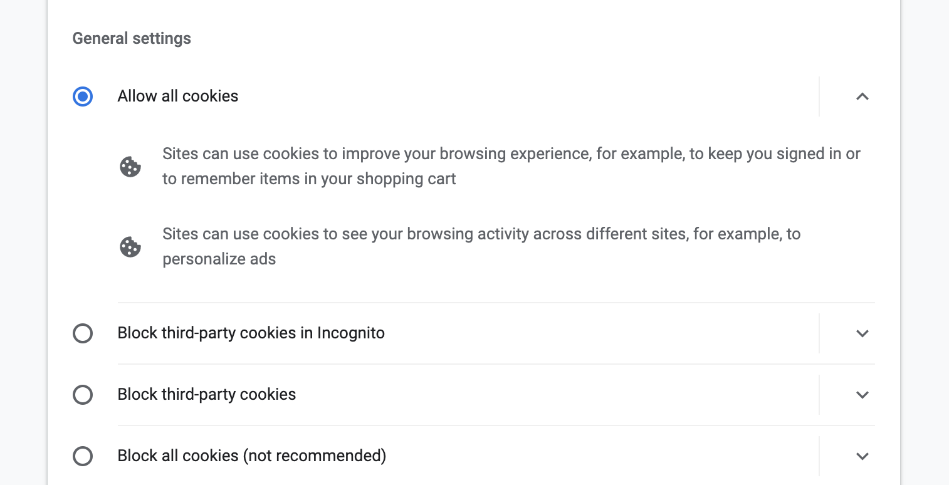Click the cookie icon beside the shopping cart description

(130, 167)
